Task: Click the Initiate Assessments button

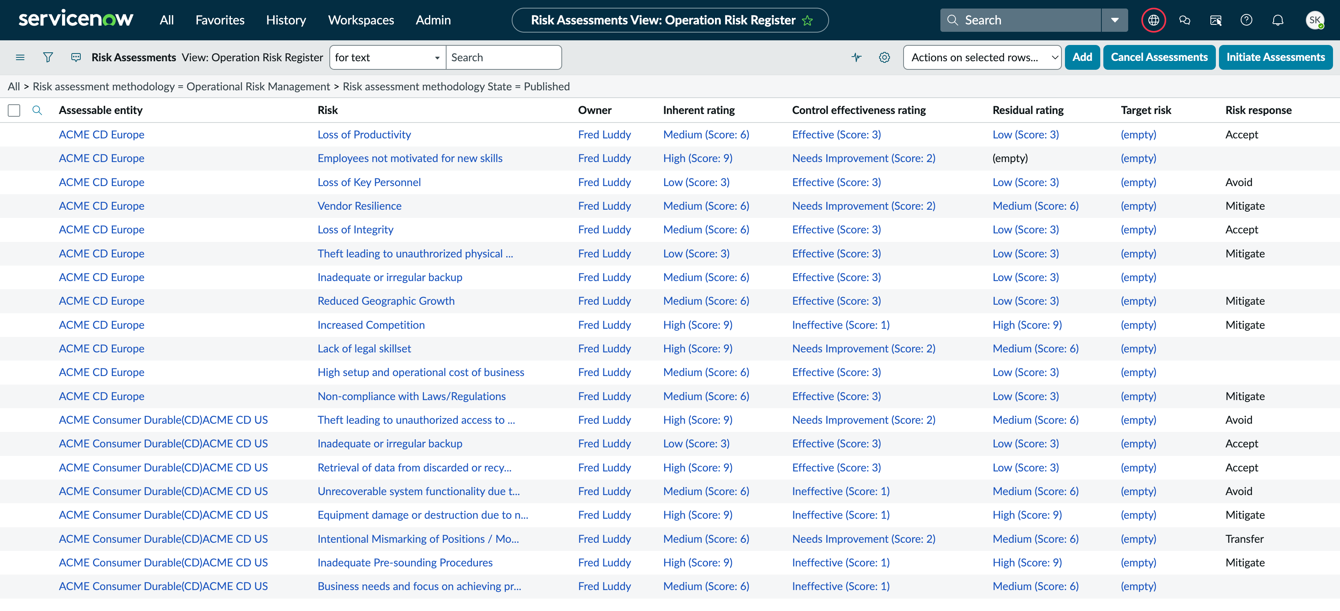Action: click(x=1276, y=57)
